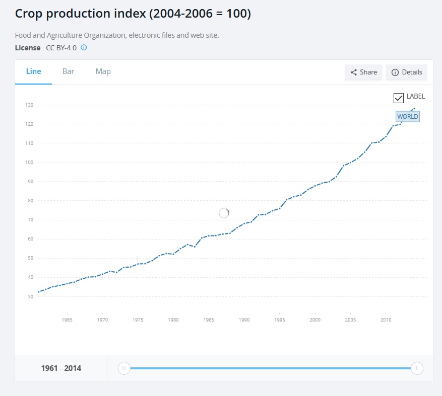Uncheck the LABEL checkbox
Image resolution: width=442 pixels, height=396 pixels.
tap(399, 98)
